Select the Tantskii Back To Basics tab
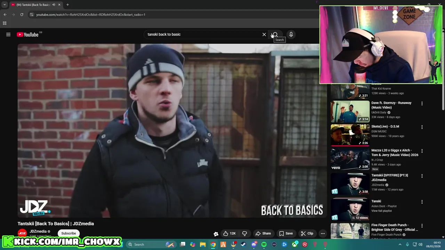This screenshot has height=250, width=445. pos(34,5)
